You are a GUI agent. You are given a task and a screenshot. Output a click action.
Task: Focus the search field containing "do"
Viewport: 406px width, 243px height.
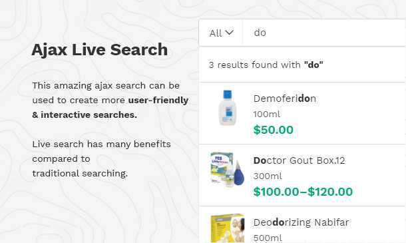click(324, 33)
